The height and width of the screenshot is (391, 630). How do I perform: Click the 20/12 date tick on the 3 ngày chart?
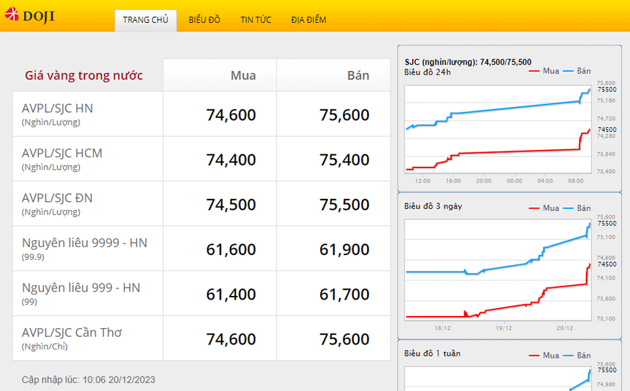[564, 329]
